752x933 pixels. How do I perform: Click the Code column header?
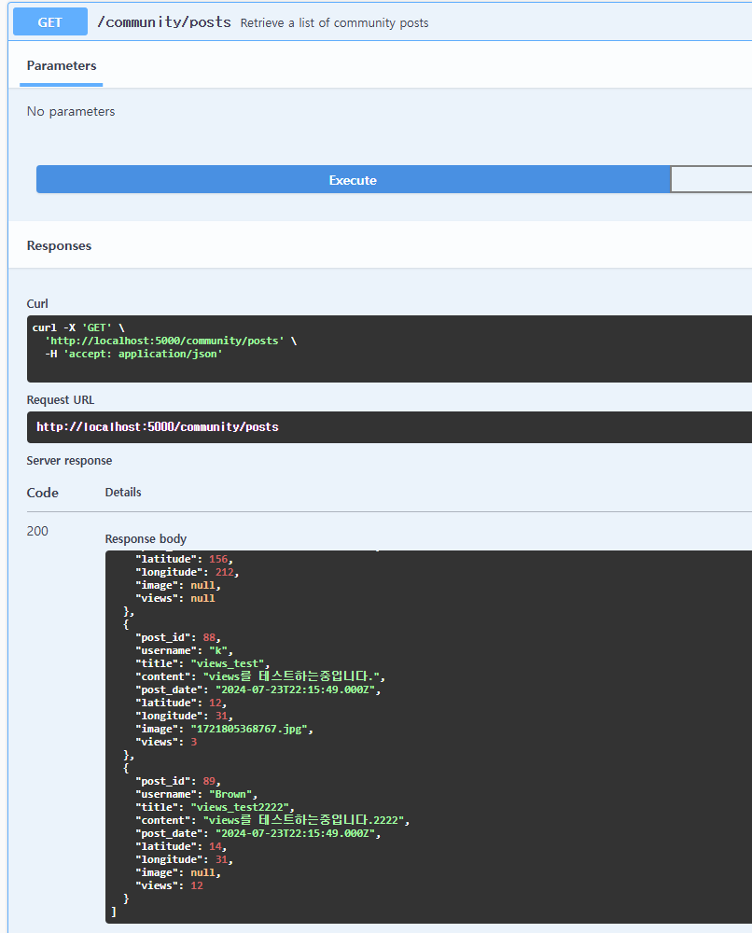43,493
